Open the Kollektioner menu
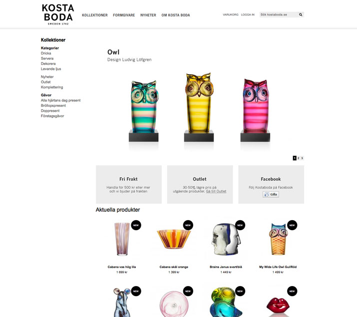Viewport: 357px width, 317px height. 95,15
